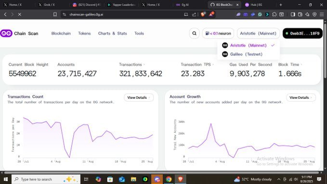This screenshot has height=184, width=327.
Task: Bookmark this page with bookmark icon
Action: click(x=55, y=14)
